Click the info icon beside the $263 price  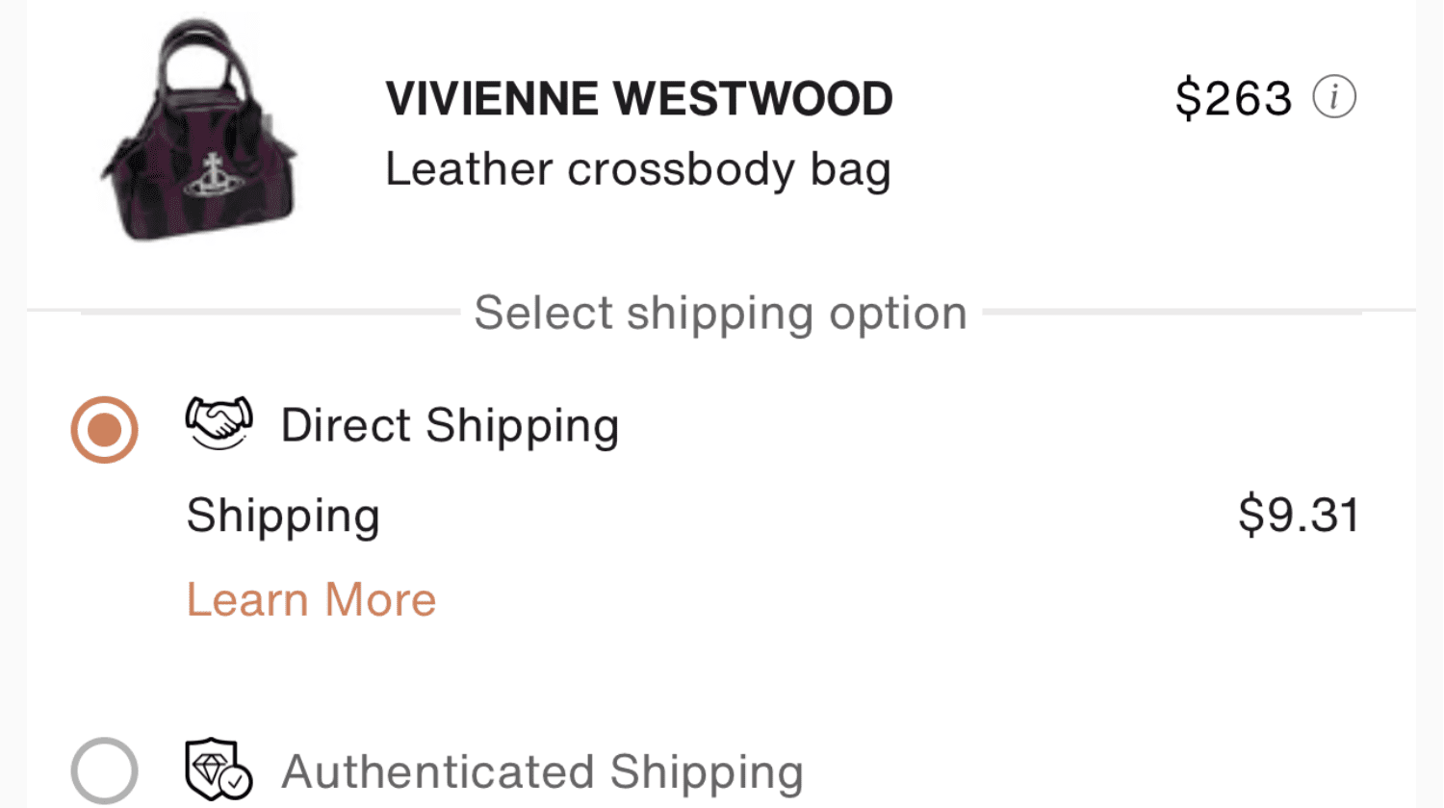tap(1334, 97)
